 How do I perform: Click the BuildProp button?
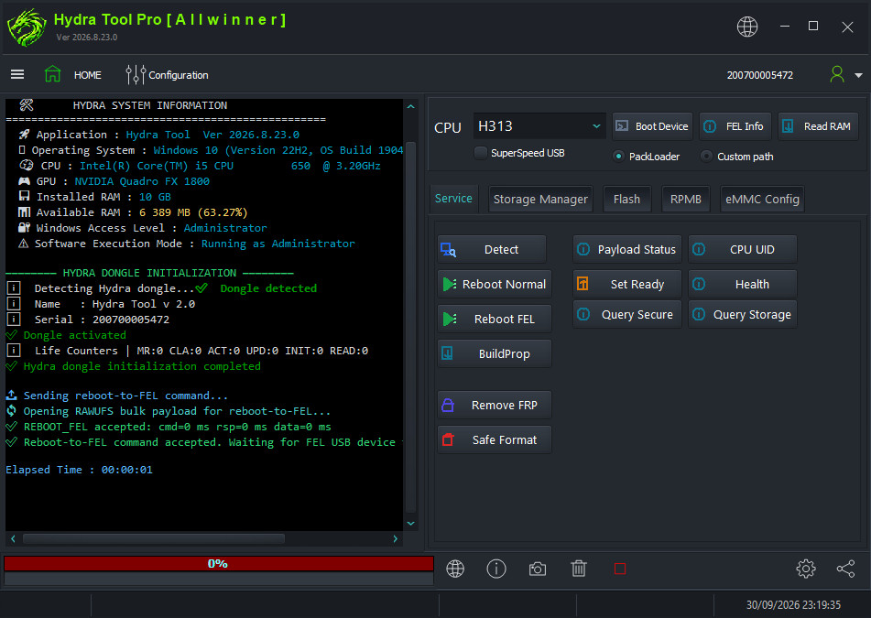click(495, 353)
